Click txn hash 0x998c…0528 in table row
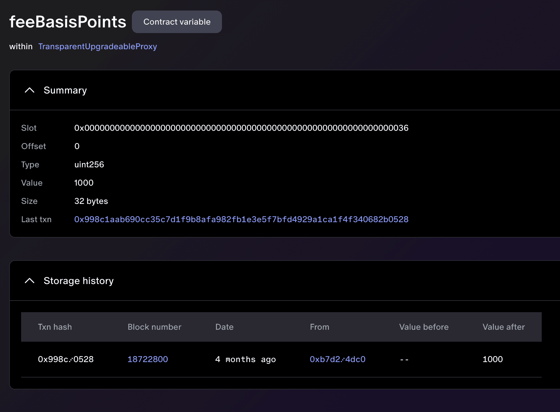The height and width of the screenshot is (412, 560). point(66,359)
